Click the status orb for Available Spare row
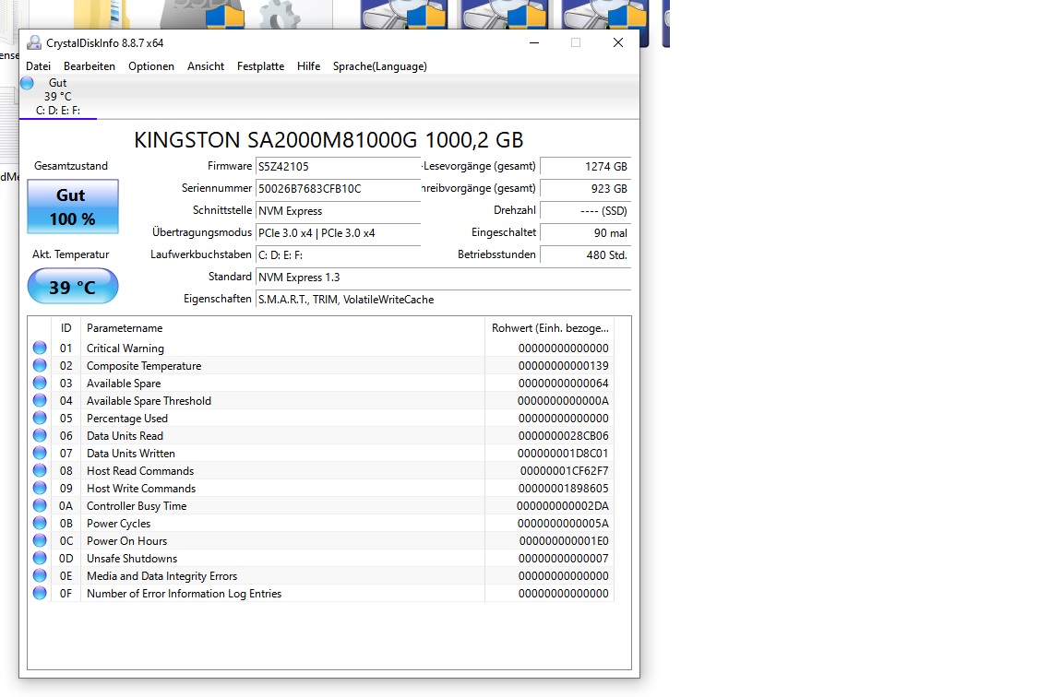The image size is (1063, 697). click(x=40, y=384)
